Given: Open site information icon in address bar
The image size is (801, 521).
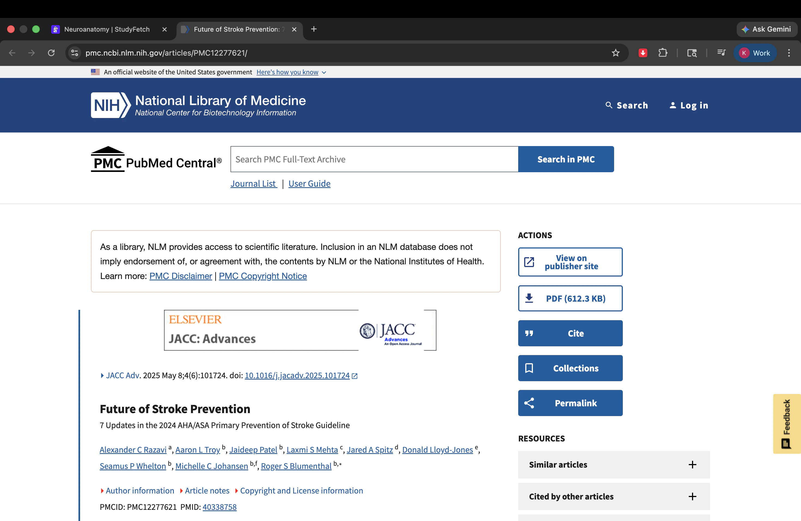Looking at the screenshot, I should pos(75,53).
